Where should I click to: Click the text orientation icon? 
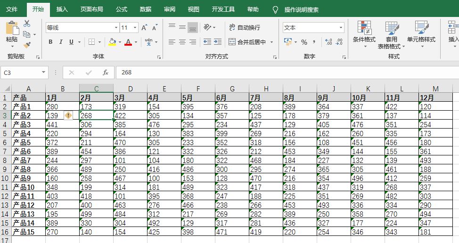[x=207, y=27]
